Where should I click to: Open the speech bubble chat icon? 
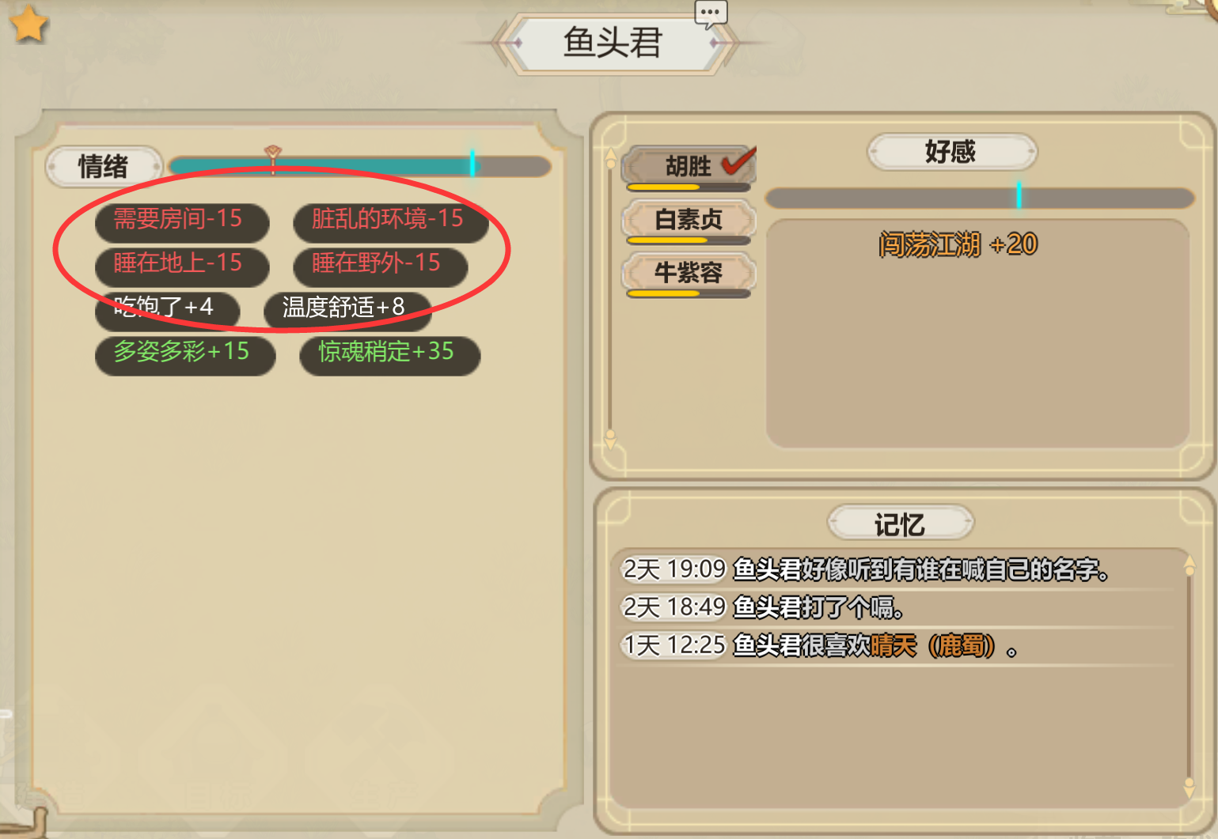[x=710, y=13]
